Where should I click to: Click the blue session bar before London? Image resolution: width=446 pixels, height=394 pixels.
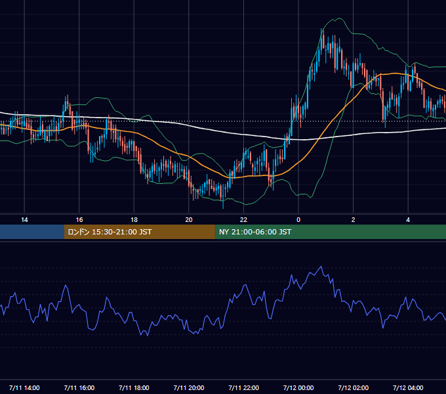pyautogui.click(x=32, y=232)
